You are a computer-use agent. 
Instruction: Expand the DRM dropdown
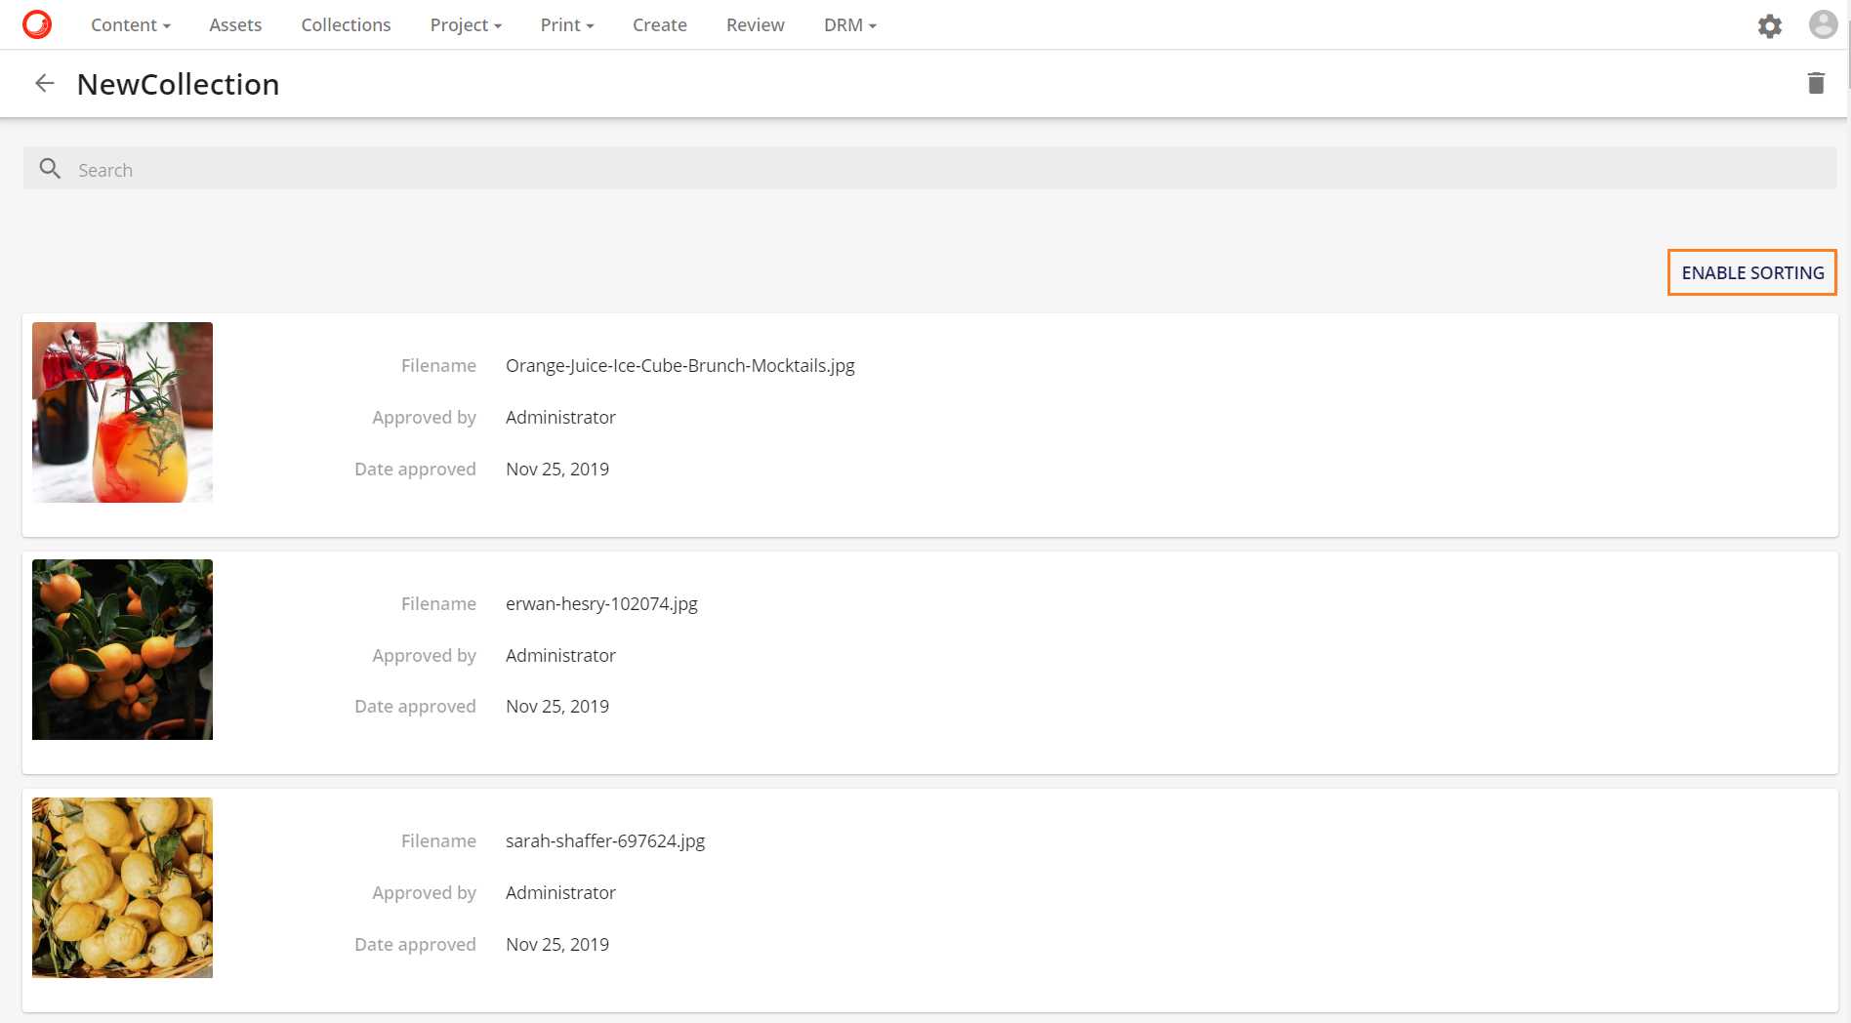click(848, 24)
